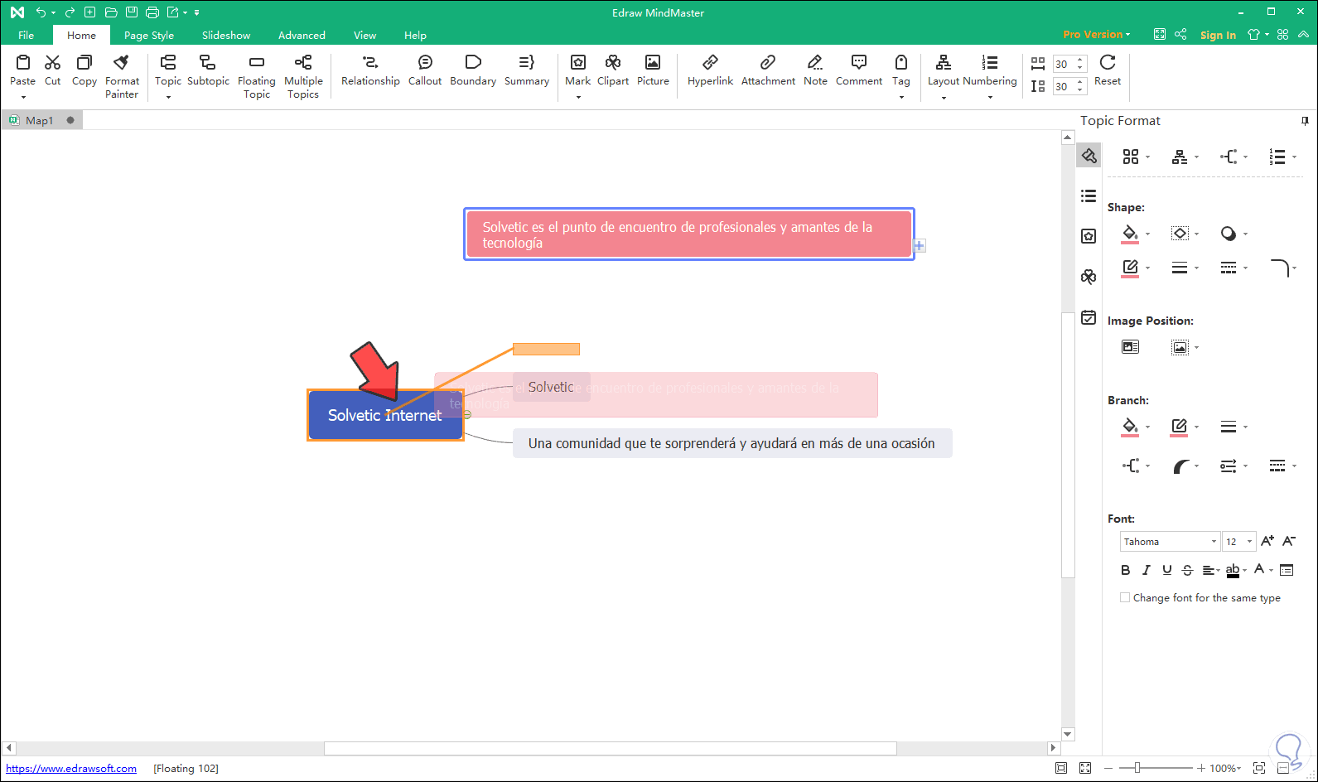This screenshot has width=1318, height=782.
Task: Choose the font text color
Action: pyautogui.click(x=1259, y=570)
